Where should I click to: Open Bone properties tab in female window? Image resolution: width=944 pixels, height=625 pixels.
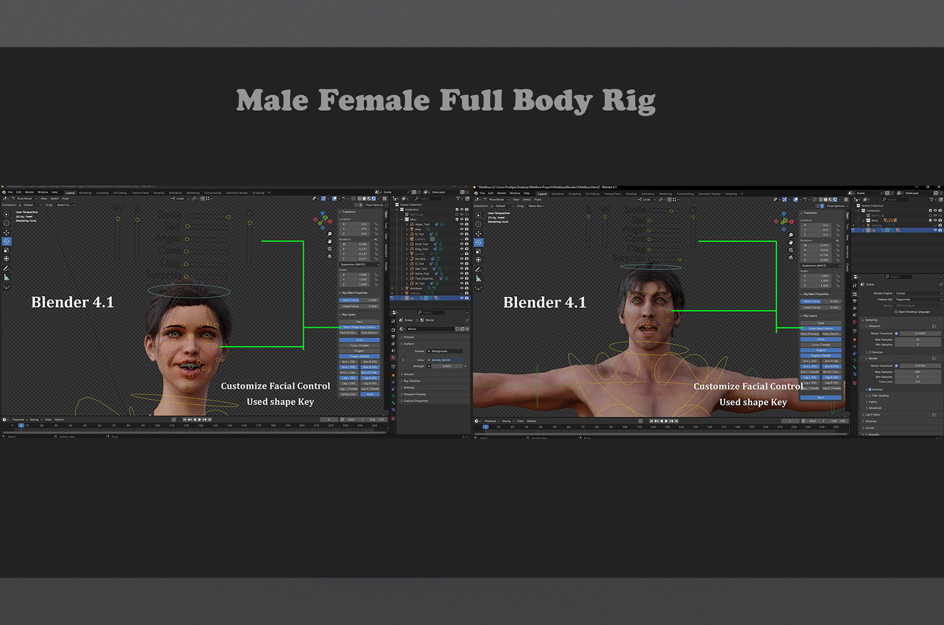click(x=393, y=403)
